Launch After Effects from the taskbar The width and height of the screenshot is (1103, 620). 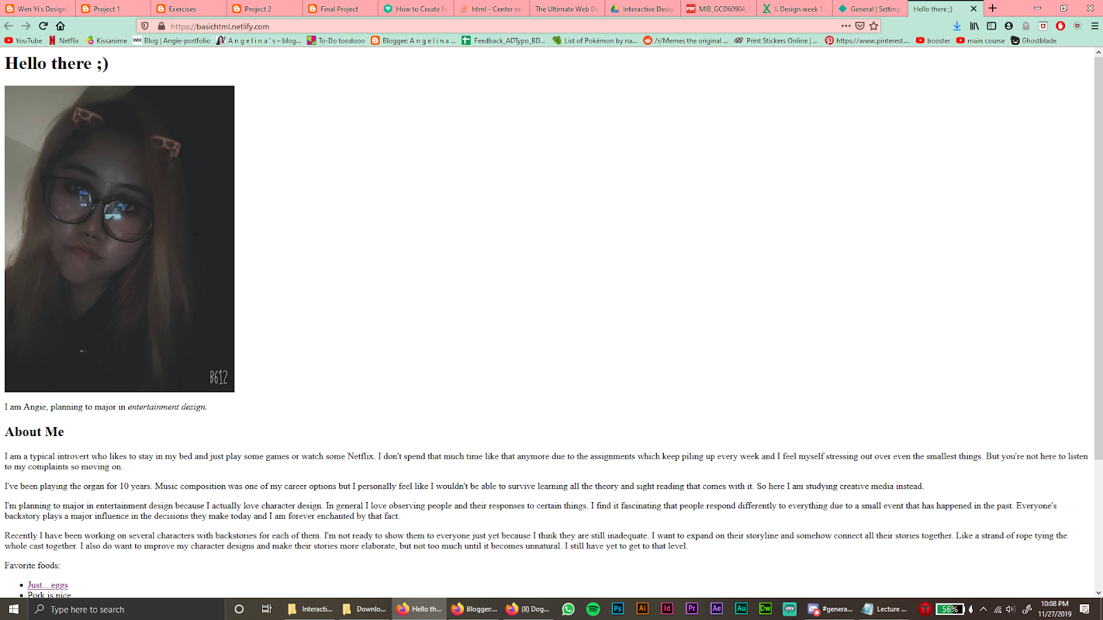pyautogui.click(x=716, y=609)
